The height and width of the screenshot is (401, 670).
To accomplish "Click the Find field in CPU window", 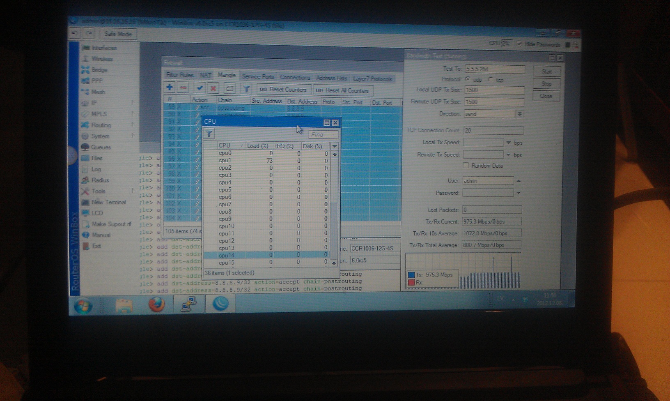I will (x=323, y=134).
